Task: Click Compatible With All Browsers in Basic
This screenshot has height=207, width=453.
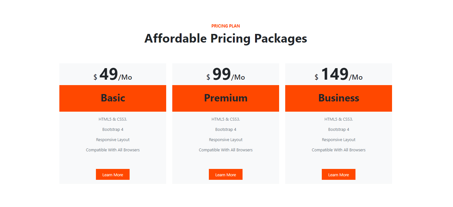Action: click(113, 150)
